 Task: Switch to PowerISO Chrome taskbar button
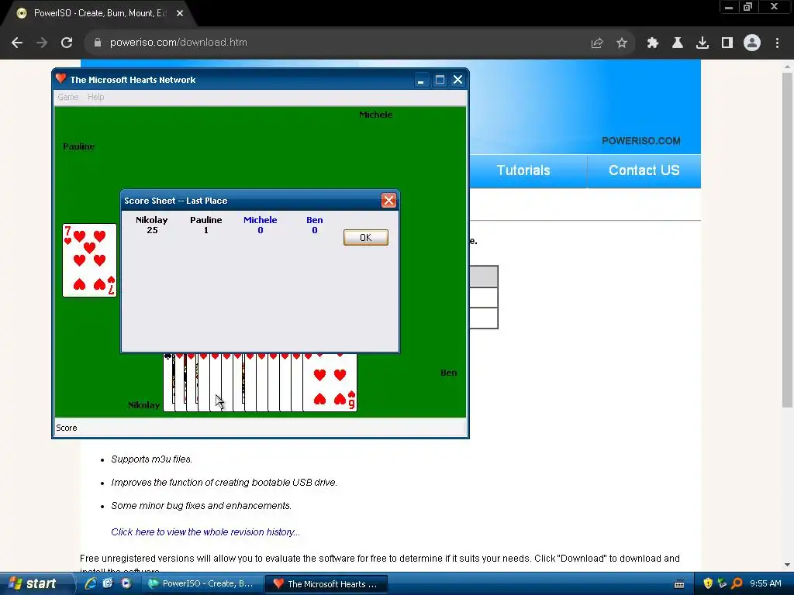tap(202, 584)
